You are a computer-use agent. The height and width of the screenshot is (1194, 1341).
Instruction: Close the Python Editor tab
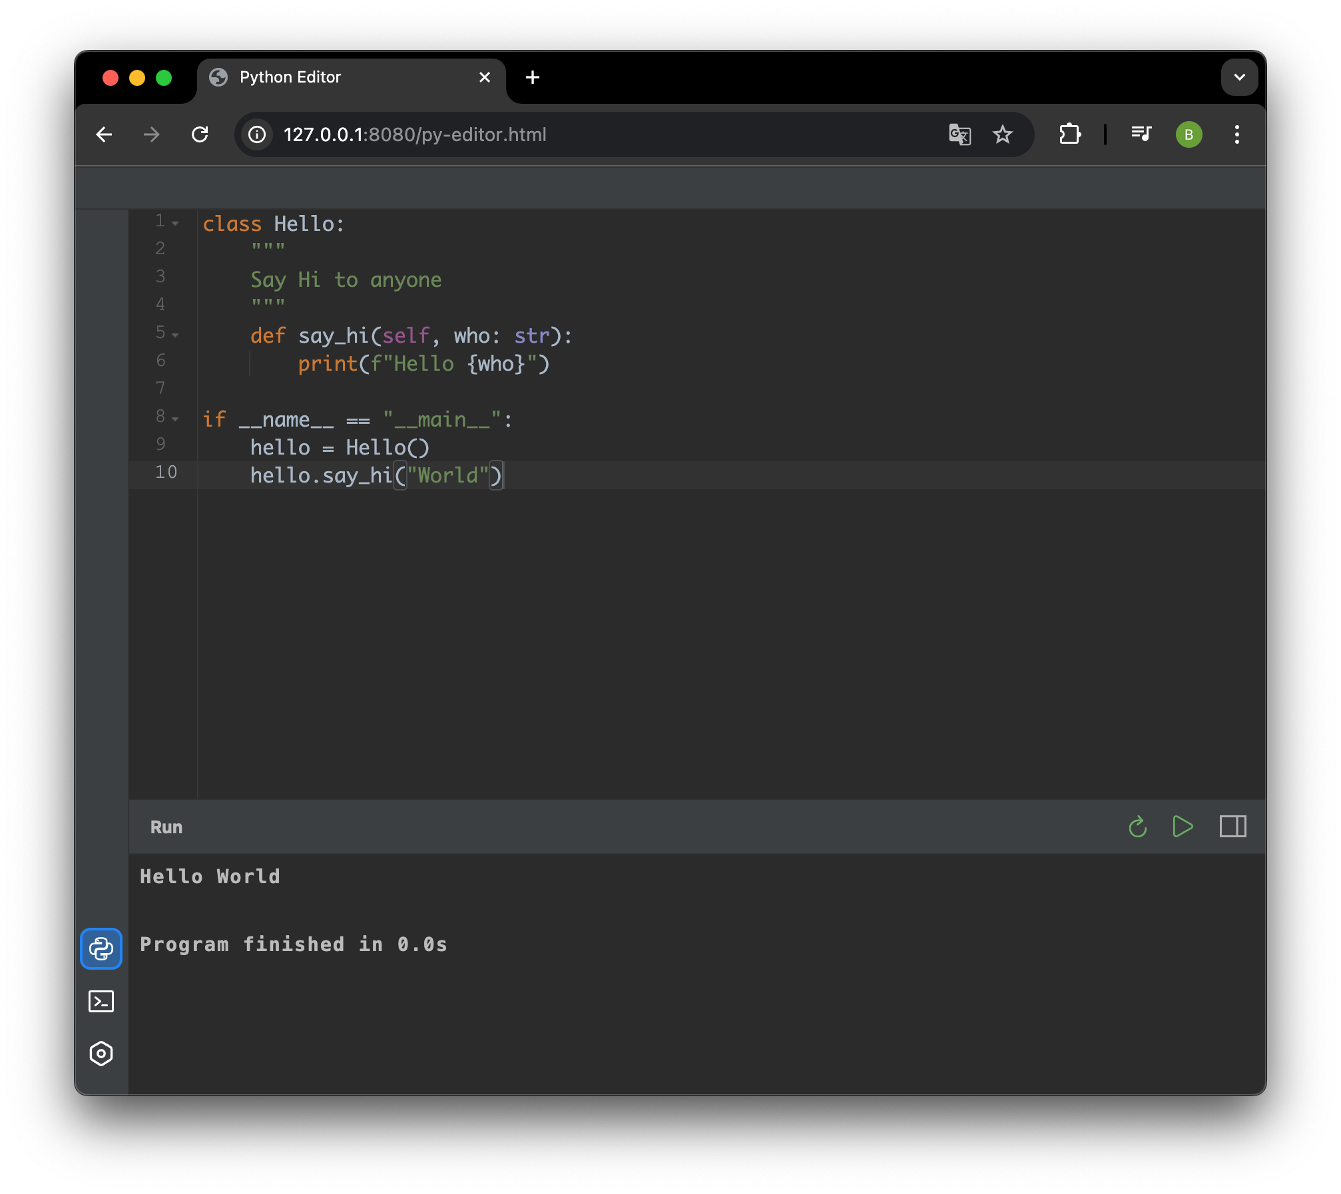[x=485, y=78]
